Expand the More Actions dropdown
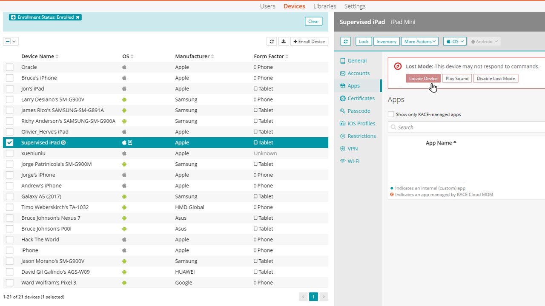 point(419,42)
